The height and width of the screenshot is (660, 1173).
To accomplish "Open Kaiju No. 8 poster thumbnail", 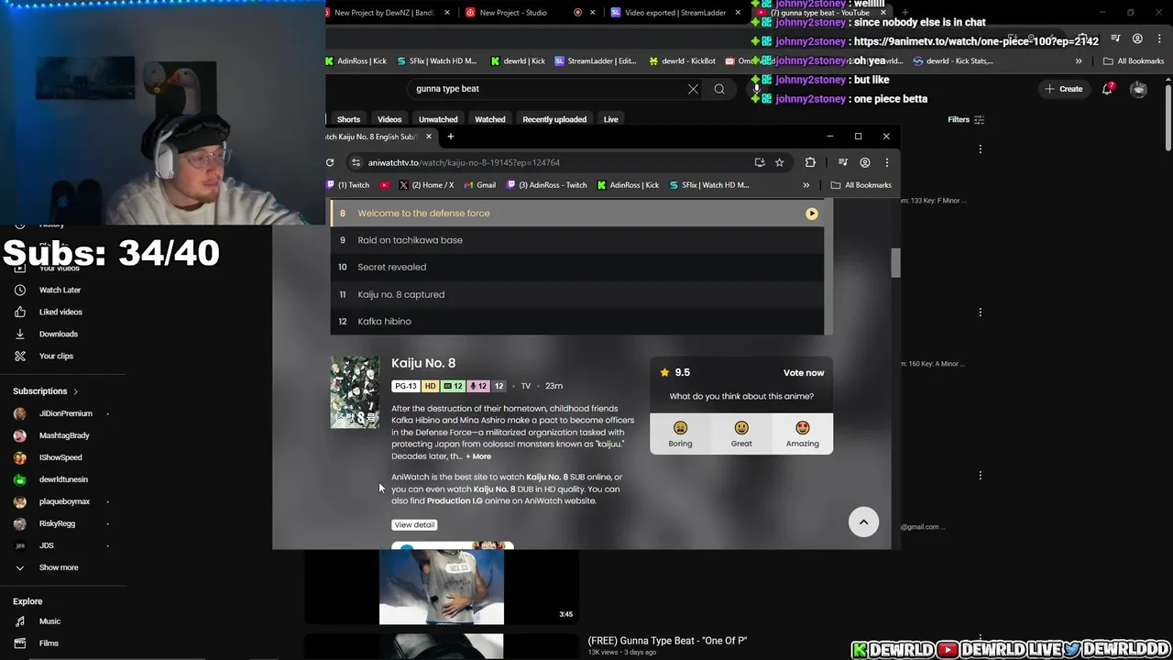I will 355,392.
